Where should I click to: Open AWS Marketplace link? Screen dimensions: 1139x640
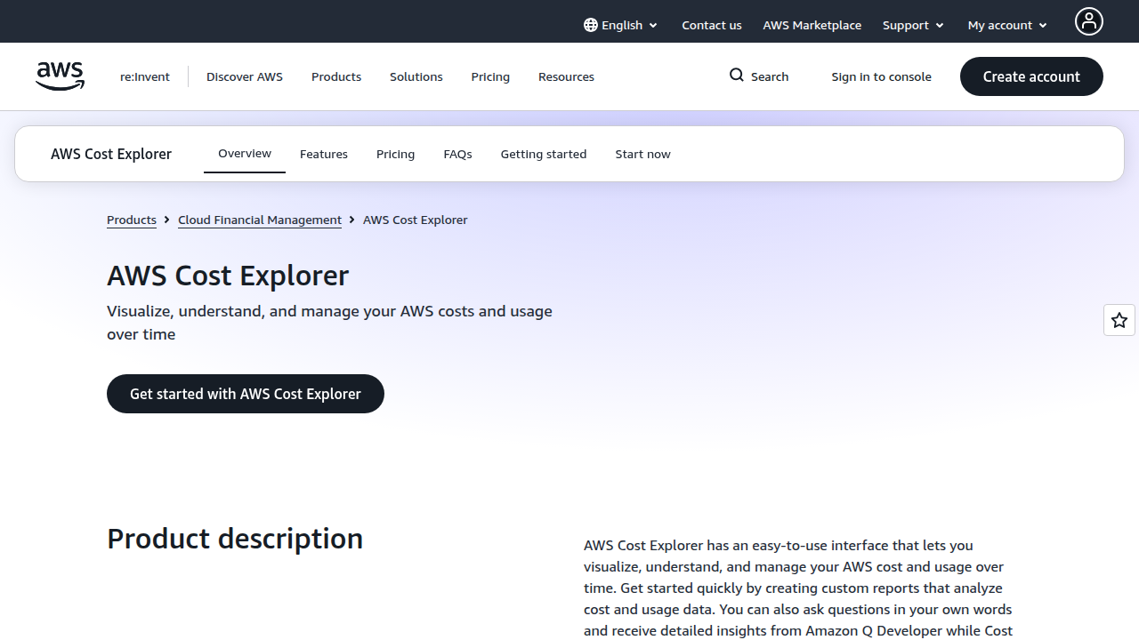(812, 25)
